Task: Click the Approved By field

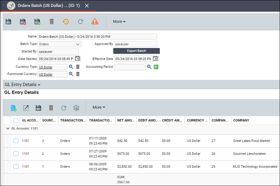Action: tap(135, 44)
